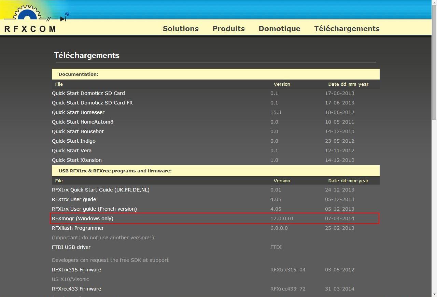Image resolution: width=437 pixels, height=297 pixels.
Task: Open RFXtrx Quick Start Guide (UK,FR,DE,NL)
Action: point(101,190)
